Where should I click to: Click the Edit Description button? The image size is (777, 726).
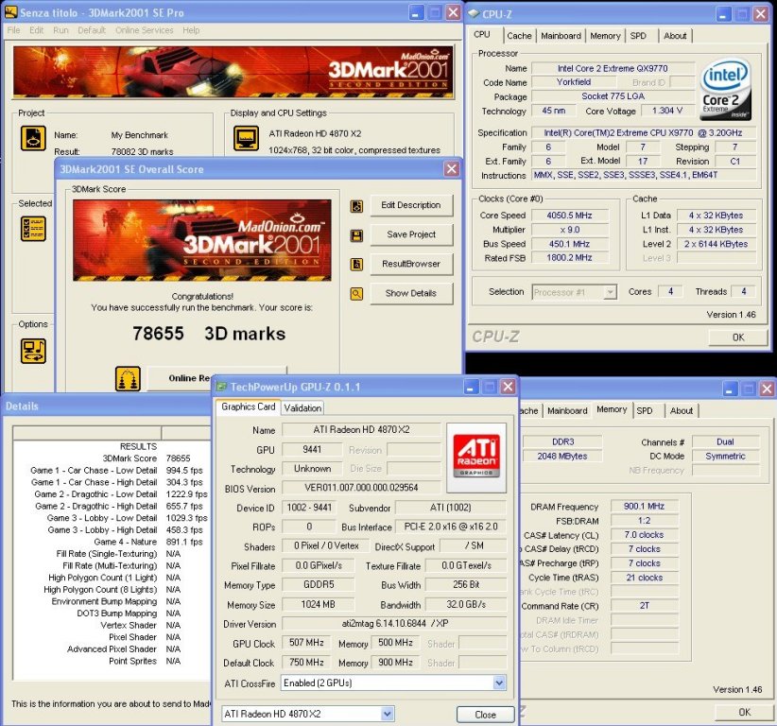(411, 205)
